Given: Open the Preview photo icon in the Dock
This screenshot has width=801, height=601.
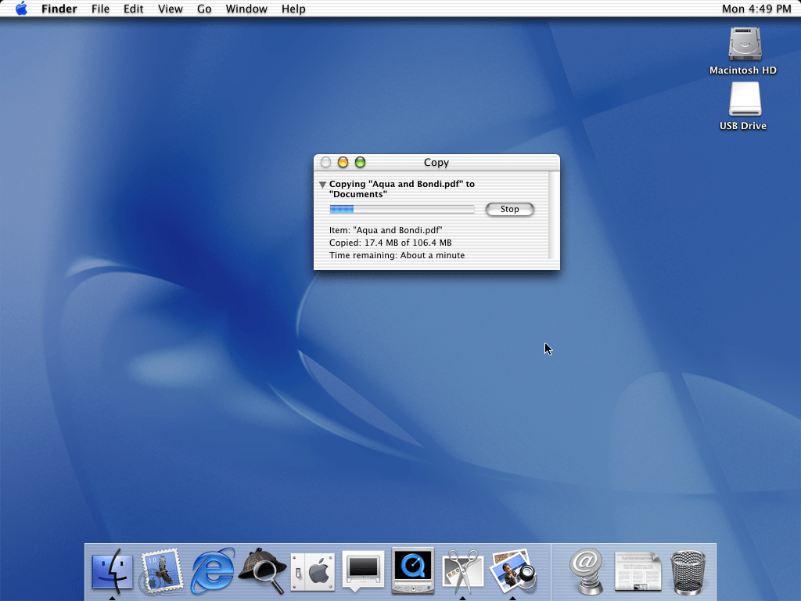Looking at the screenshot, I should (513, 571).
